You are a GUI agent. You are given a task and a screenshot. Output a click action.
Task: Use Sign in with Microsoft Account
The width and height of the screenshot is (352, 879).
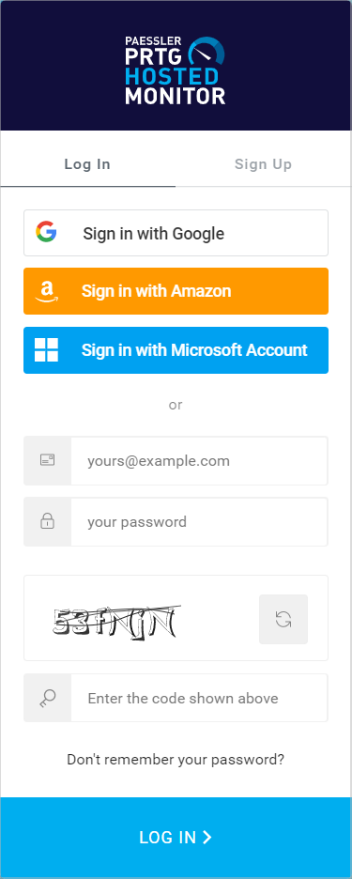click(x=176, y=349)
